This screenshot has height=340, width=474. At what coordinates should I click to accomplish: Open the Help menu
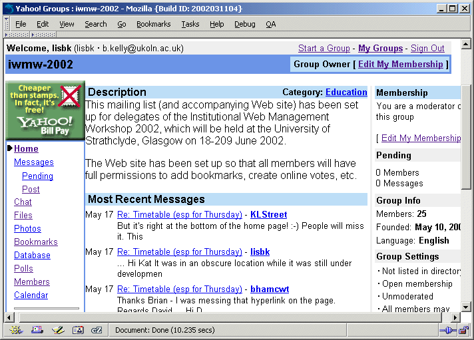(x=217, y=24)
